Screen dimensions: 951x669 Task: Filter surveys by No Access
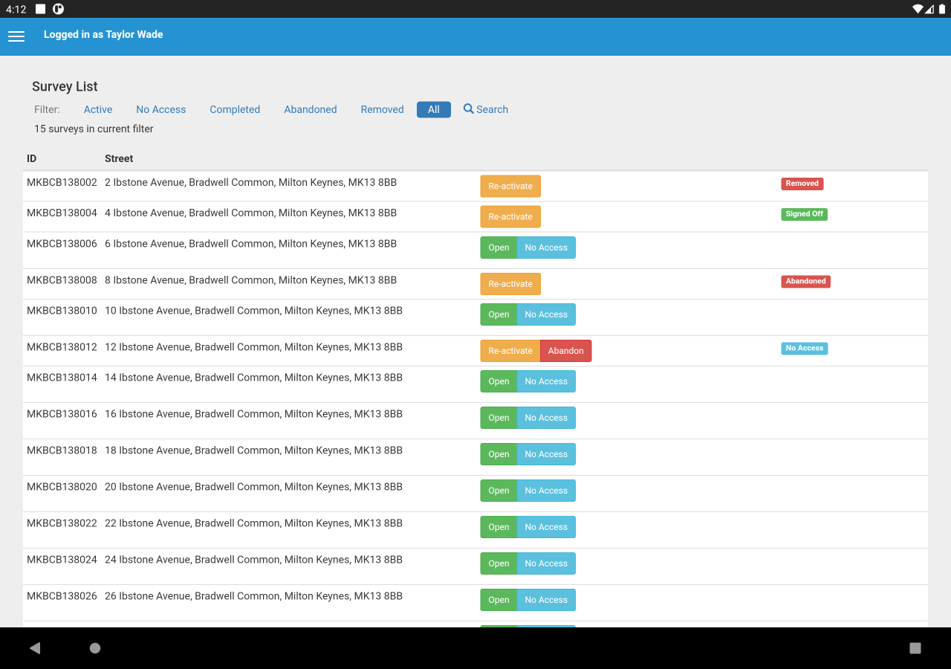(x=160, y=109)
